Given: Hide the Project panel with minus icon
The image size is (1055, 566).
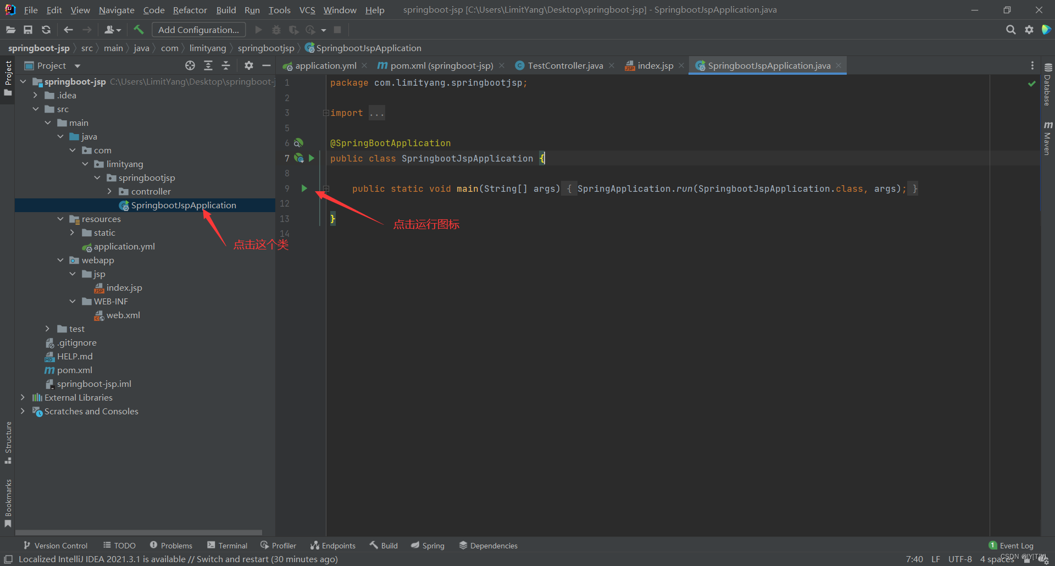Looking at the screenshot, I should [266, 65].
